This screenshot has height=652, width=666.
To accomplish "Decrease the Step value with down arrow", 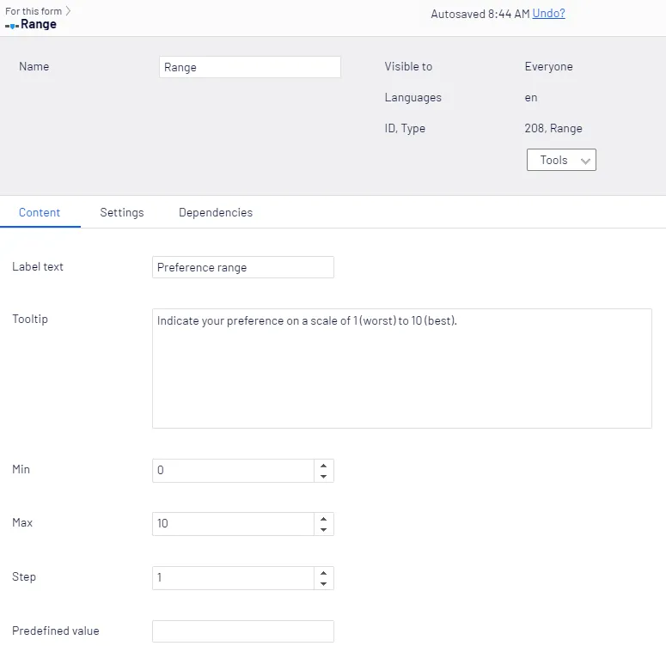I will pyautogui.click(x=324, y=583).
